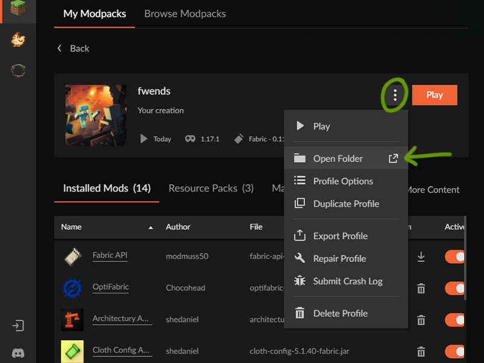Sort mods by Name column arrow
Screen dimensions: 484x363
pos(151,227)
